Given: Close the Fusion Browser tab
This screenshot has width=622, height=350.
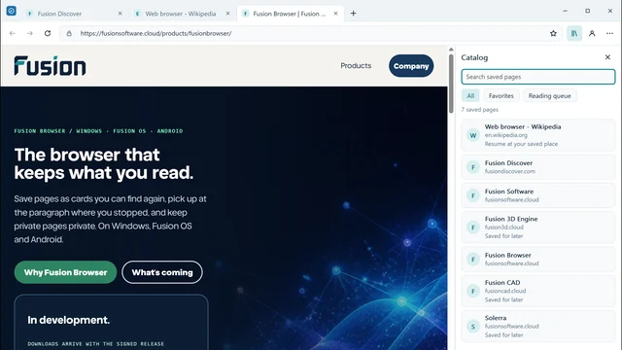Looking at the screenshot, I should 335,14.
